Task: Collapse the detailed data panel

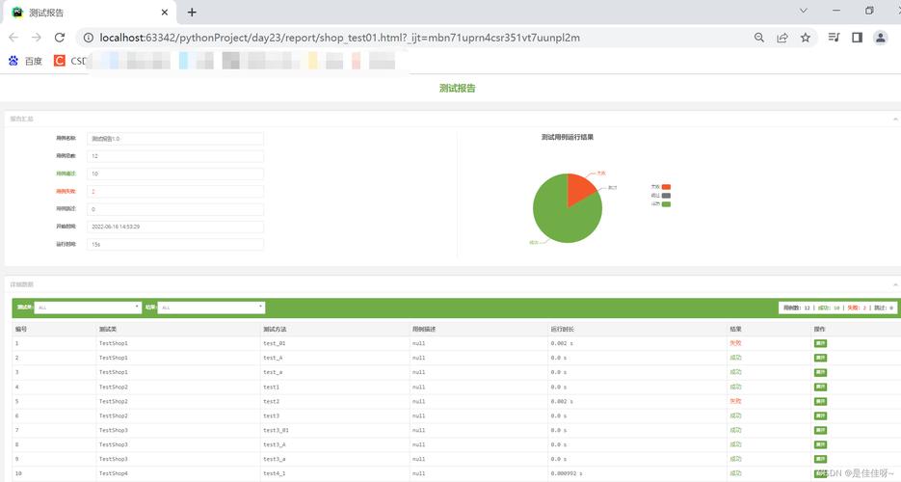Action: pos(895,284)
